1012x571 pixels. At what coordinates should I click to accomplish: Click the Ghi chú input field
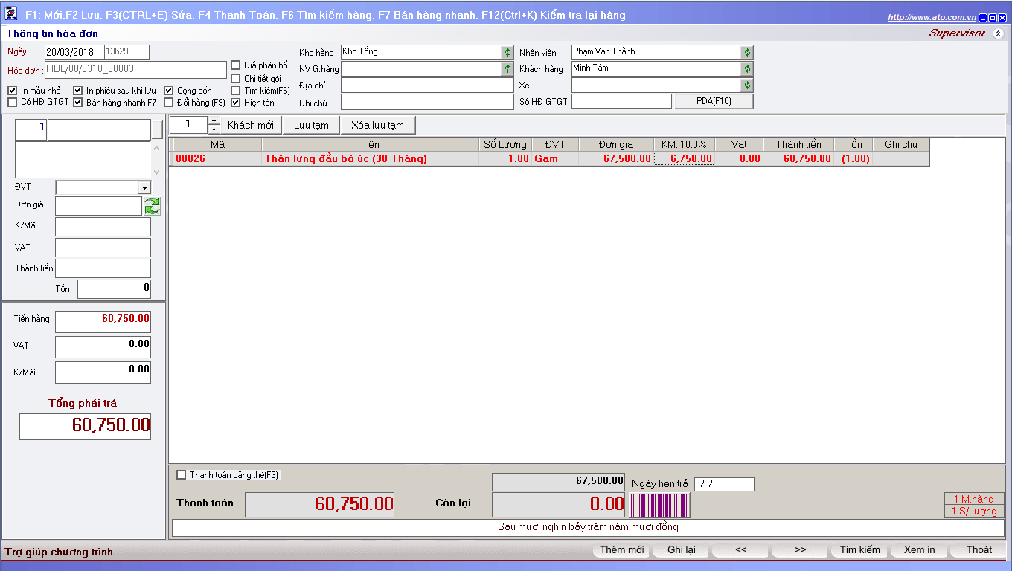[427, 103]
